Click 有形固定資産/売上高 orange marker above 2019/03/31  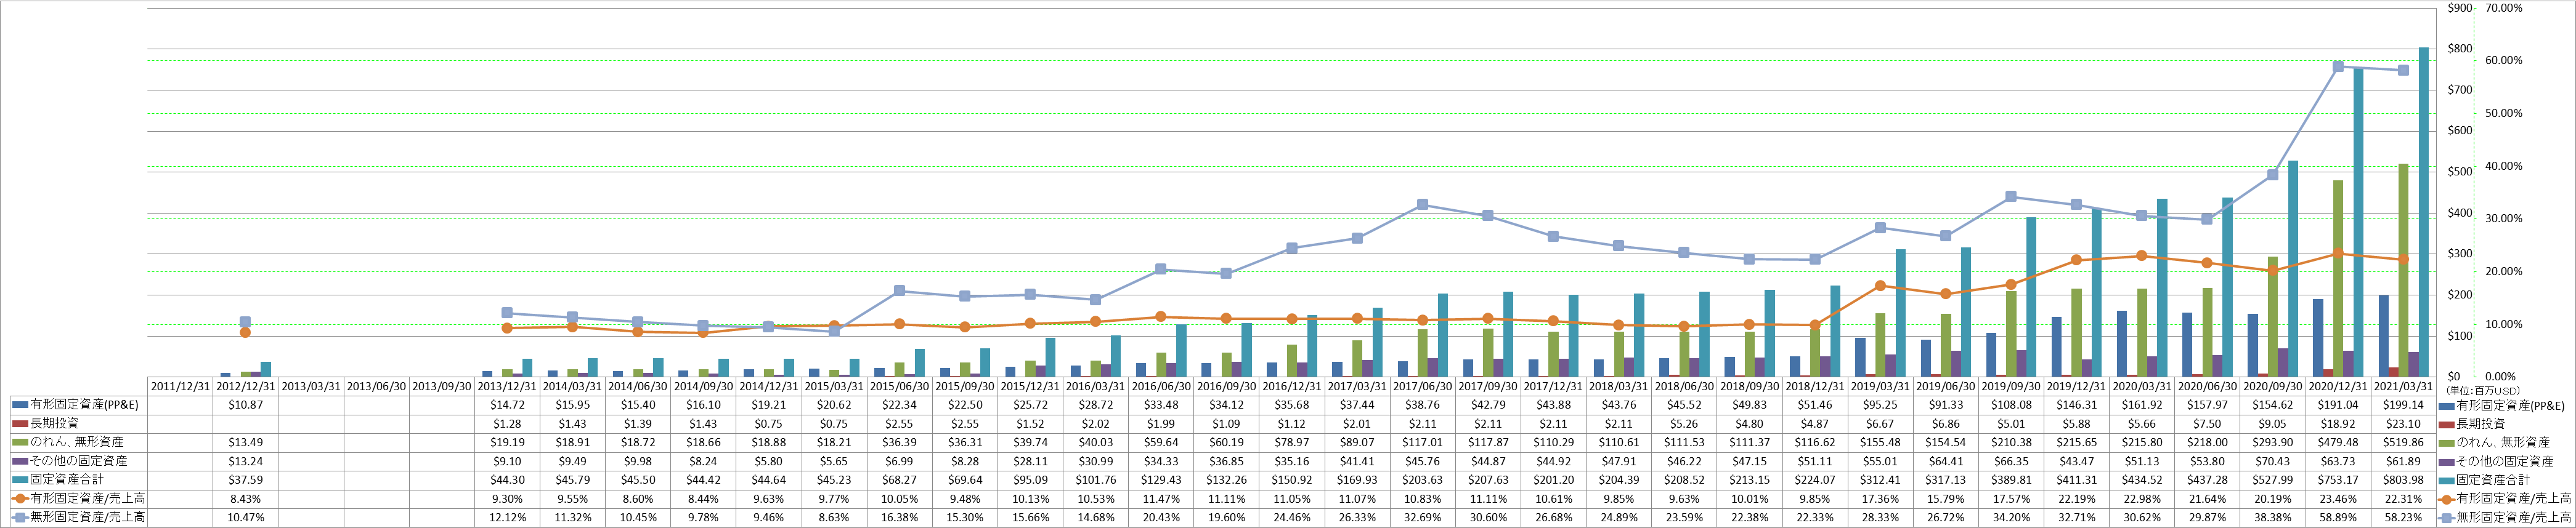point(1880,286)
